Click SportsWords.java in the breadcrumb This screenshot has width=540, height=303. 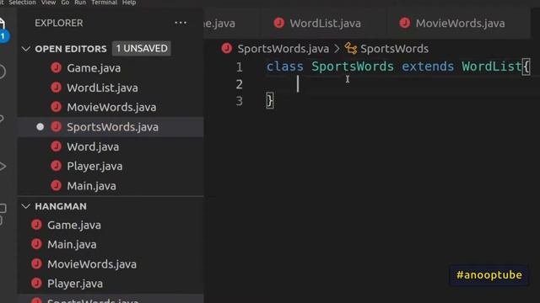pyautogui.click(x=283, y=49)
